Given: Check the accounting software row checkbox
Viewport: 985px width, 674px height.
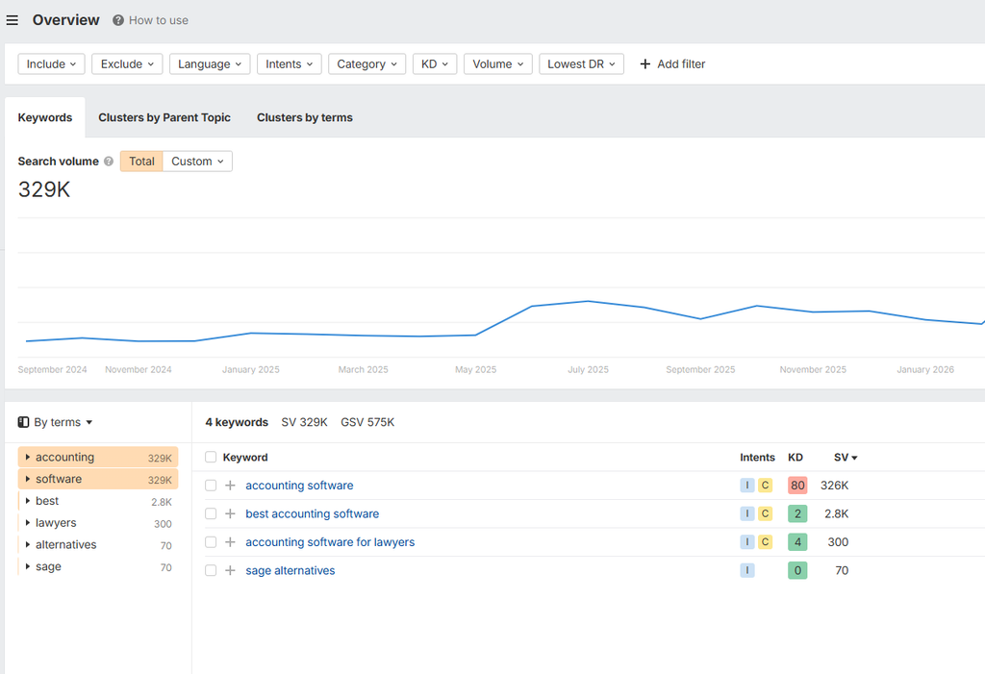Looking at the screenshot, I should [x=211, y=486].
